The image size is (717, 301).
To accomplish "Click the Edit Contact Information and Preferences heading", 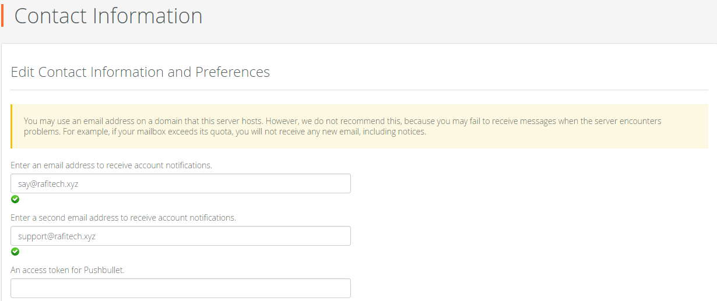I will tap(140, 72).
